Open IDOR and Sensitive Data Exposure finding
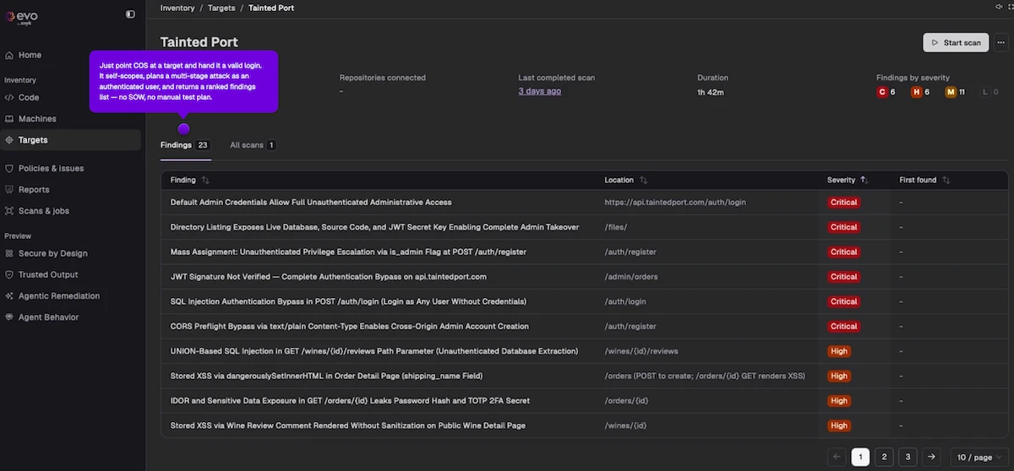This screenshot has width=1014, height=471. point(350,400)
